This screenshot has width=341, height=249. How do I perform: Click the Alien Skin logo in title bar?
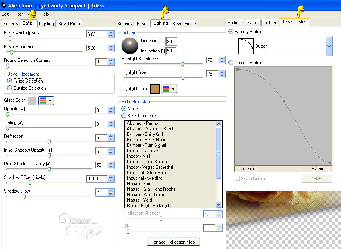[3, 5]
